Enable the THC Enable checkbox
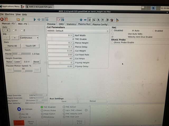169x126 pixels. [x=73, y=39]
